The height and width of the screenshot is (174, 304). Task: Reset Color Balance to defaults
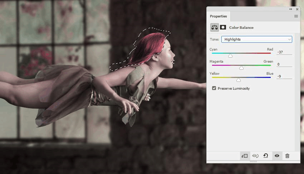[x=266, y=155]
